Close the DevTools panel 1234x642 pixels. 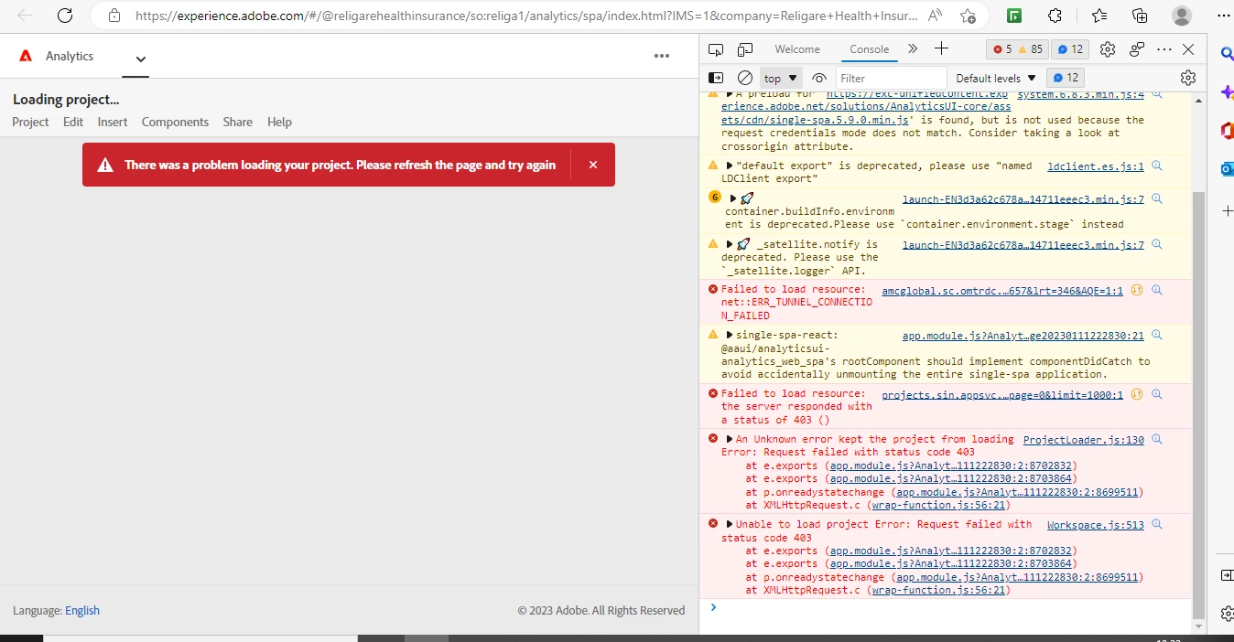pos(1188,49)
